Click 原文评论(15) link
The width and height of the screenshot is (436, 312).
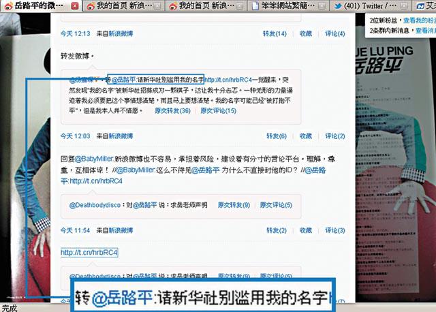click(x=218, y=110)
